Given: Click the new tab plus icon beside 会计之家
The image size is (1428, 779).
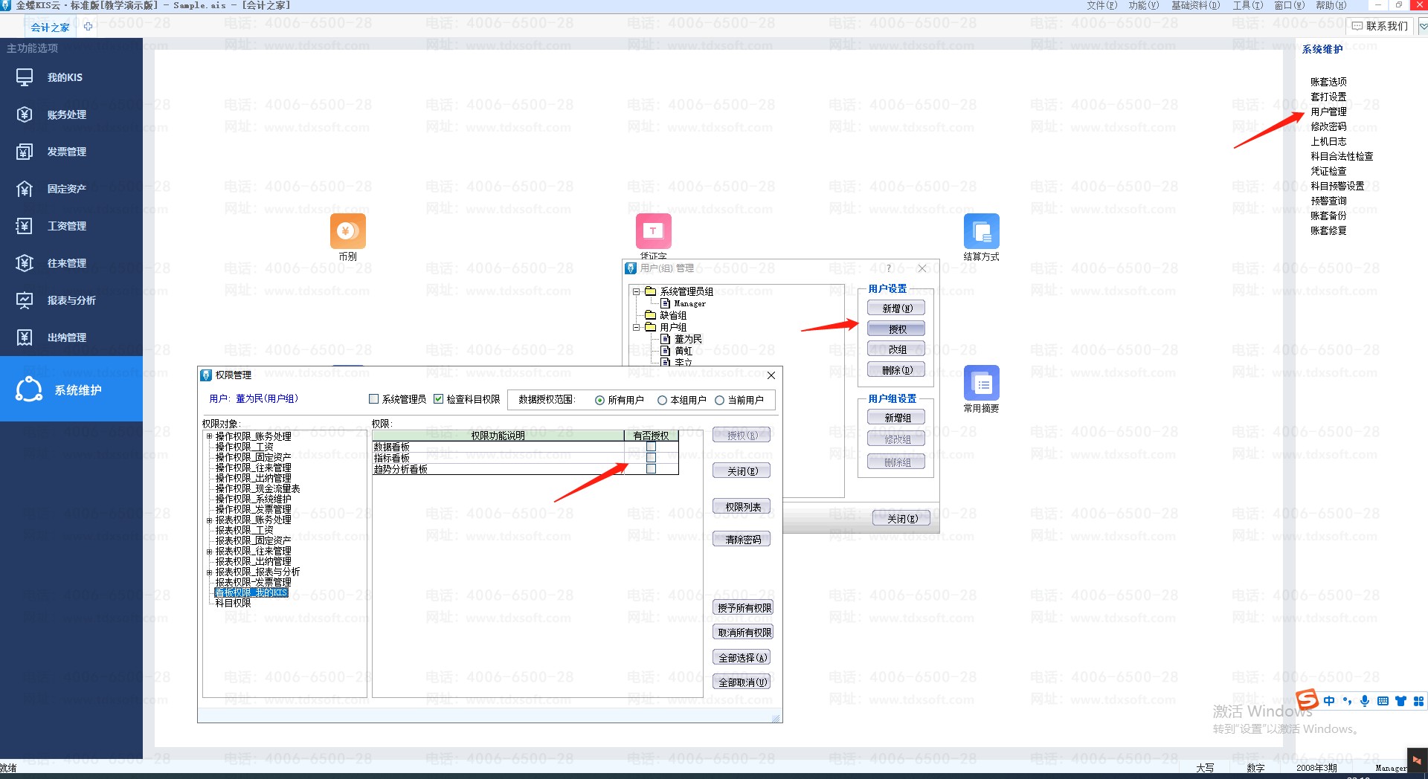Looking at the screenshot, I should click(88, 27).
